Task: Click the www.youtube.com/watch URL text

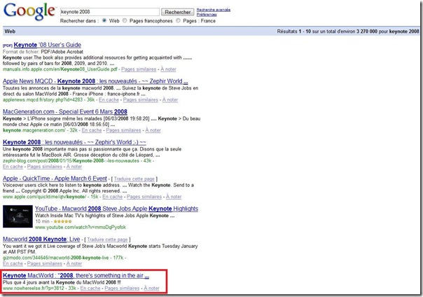Action: coord(81,227)
